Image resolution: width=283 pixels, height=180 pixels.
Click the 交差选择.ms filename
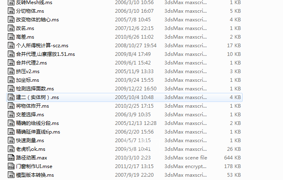30,115
